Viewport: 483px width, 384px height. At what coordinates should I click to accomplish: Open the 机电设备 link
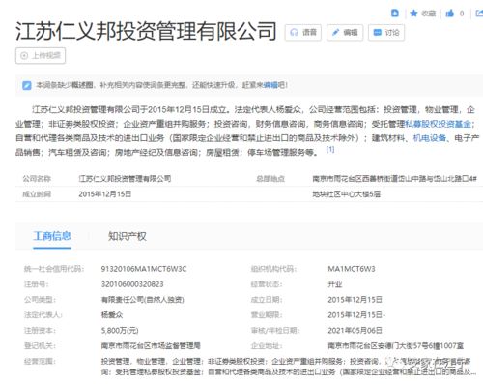point(430,138)
